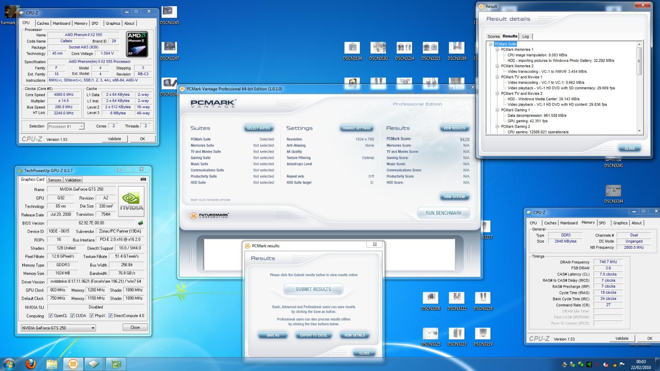Collapse the PCMark TV and Movies 2 node
This screenshot has height=371, width=660.
pos(497,94)
